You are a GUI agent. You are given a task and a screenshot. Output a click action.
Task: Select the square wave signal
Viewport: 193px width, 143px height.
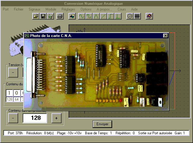point(89,16)
